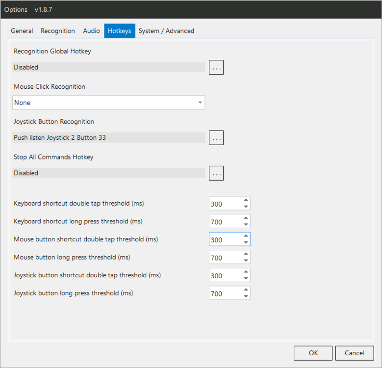The image size is (382, 368).
Task: Confirm settings with the OK button
Action: [x=313, y=353]
